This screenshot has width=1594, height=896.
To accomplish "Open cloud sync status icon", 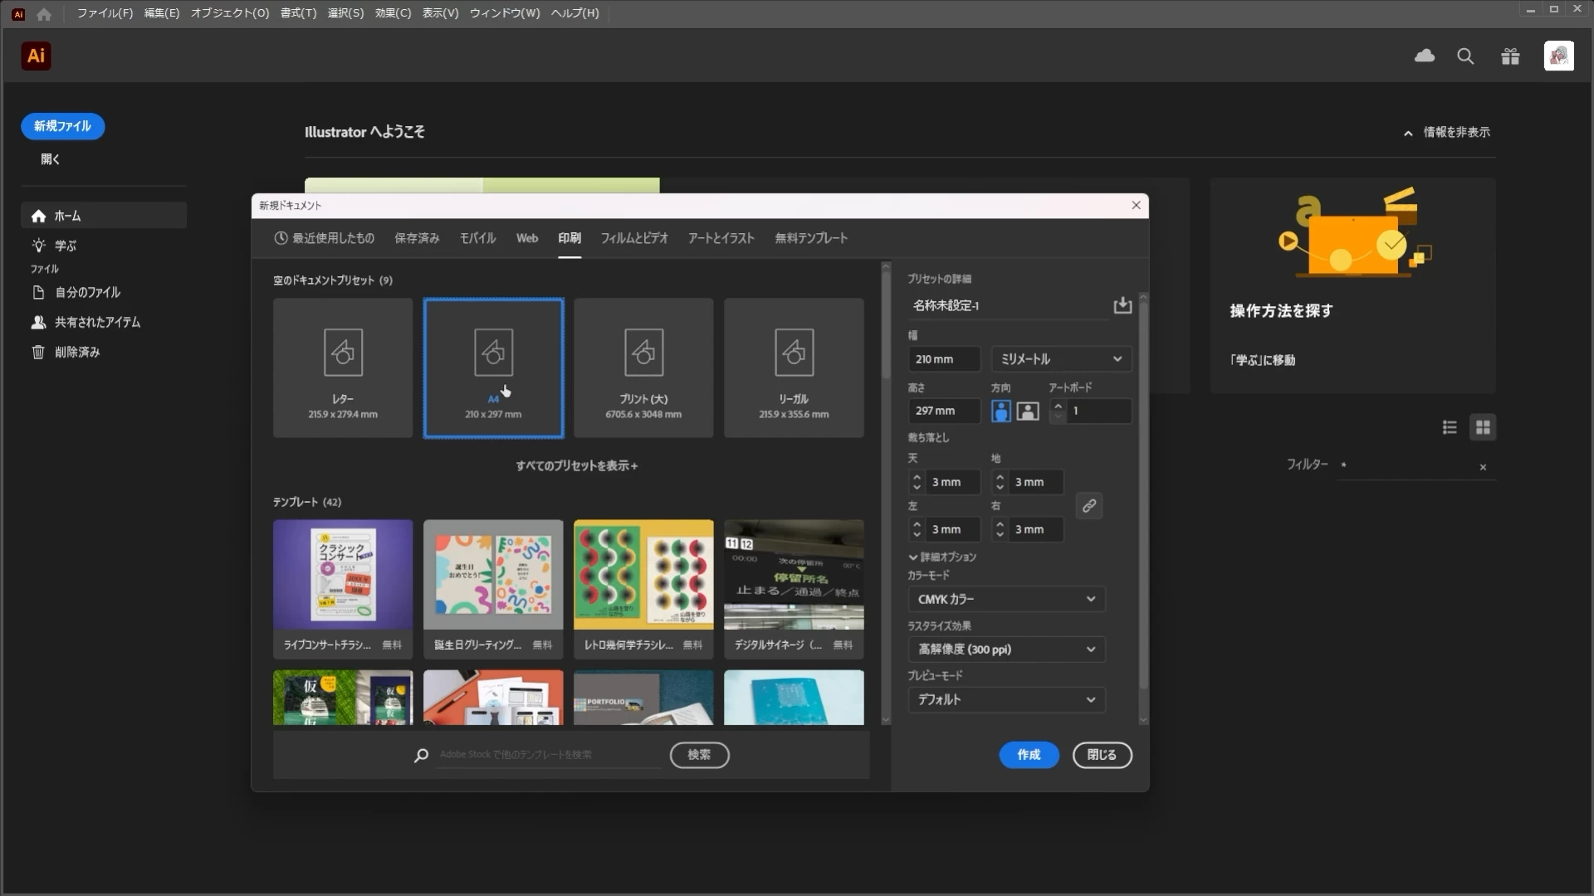I will (1425, 56).
